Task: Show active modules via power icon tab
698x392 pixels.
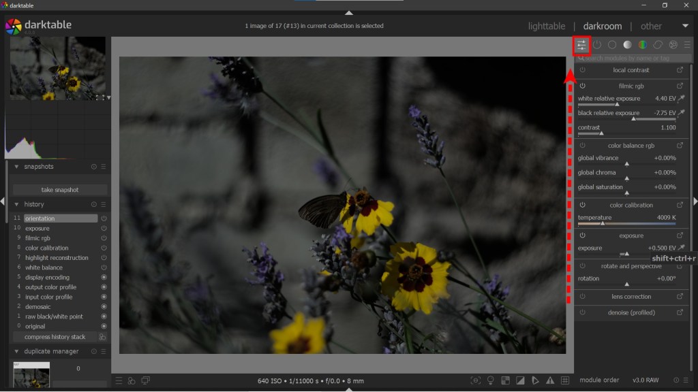Action: 597,45
